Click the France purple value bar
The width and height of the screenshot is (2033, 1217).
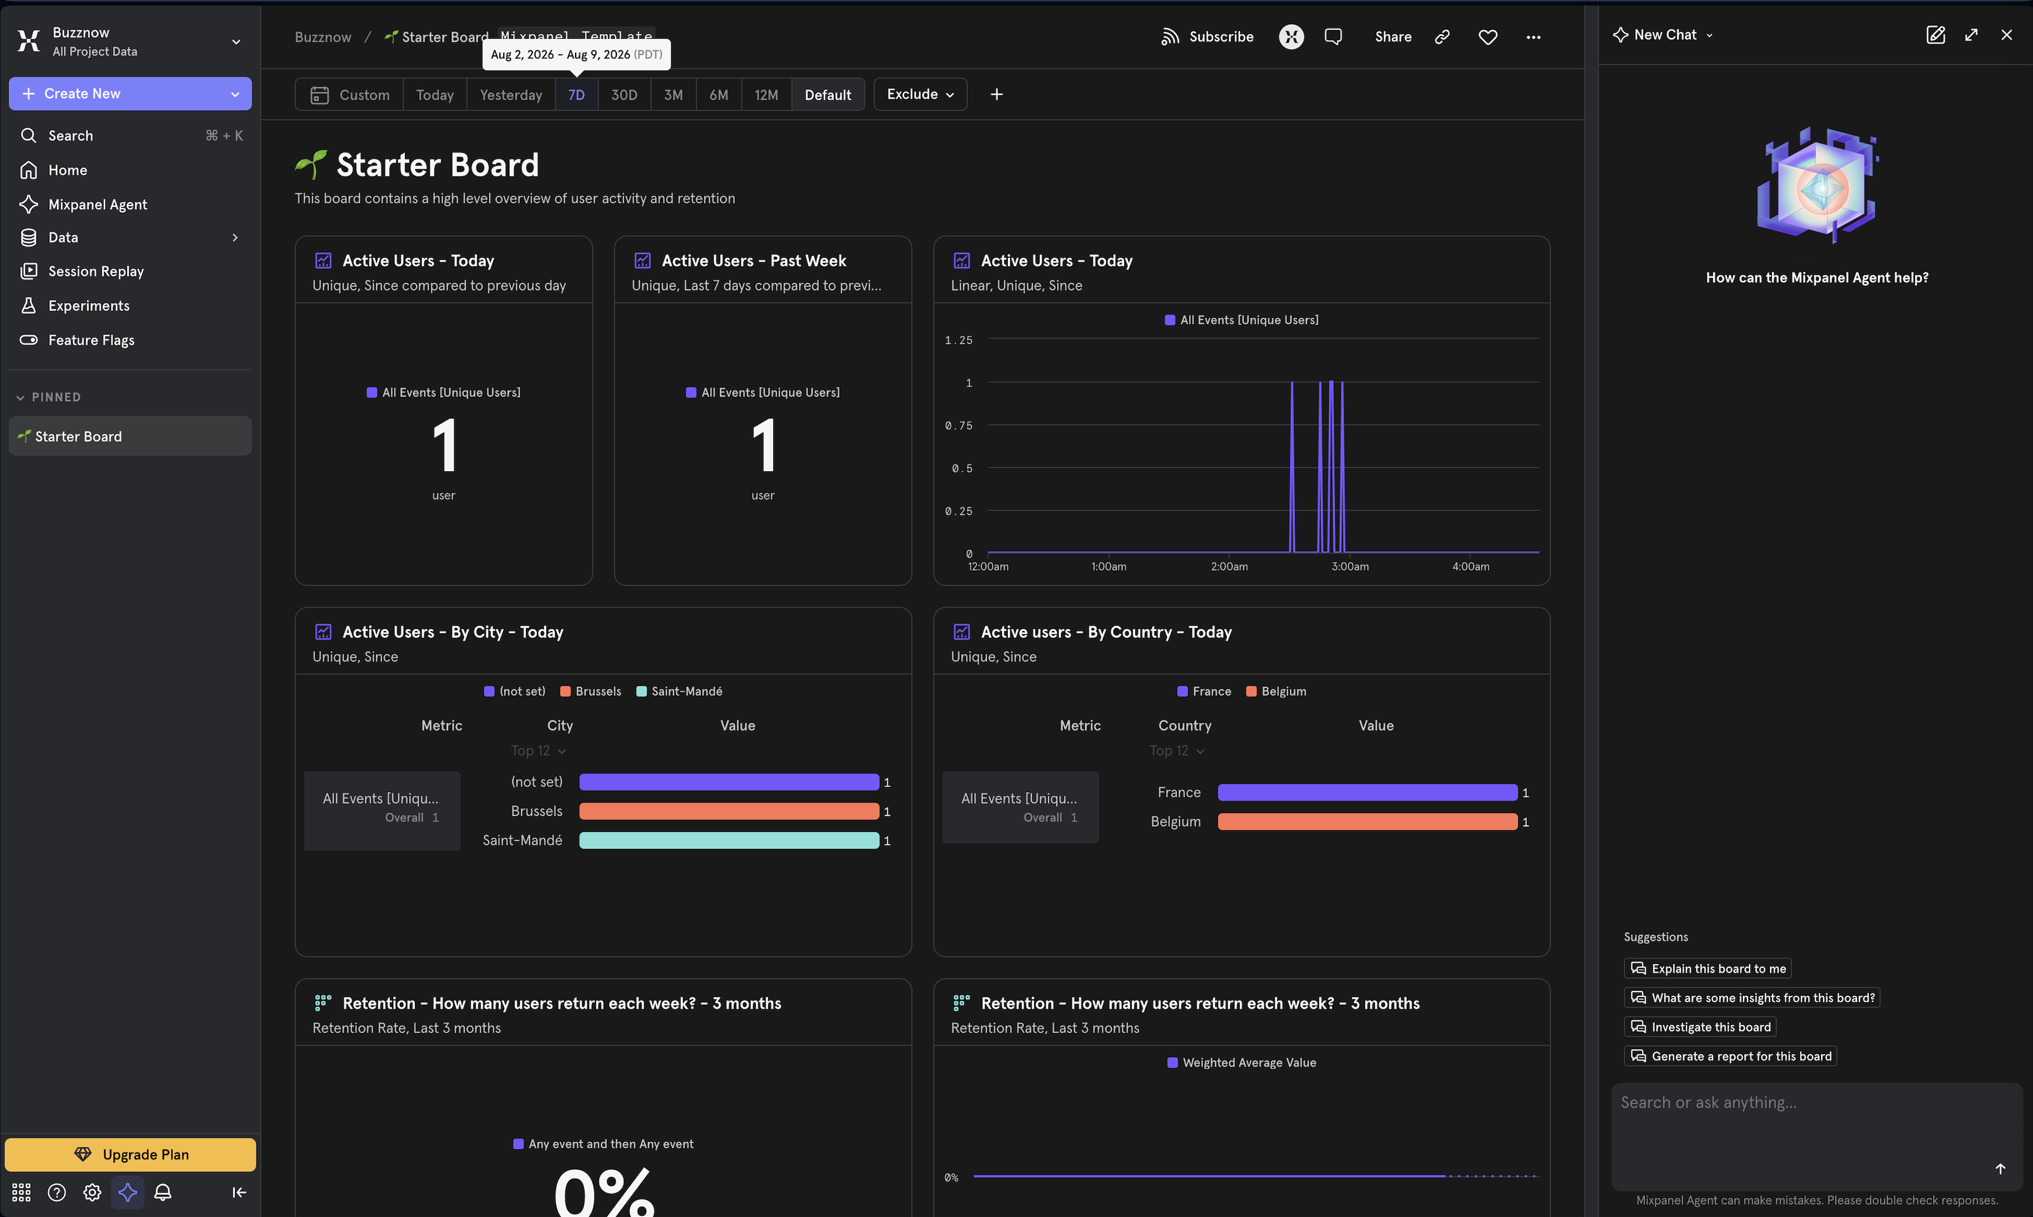coord(1367,792)
